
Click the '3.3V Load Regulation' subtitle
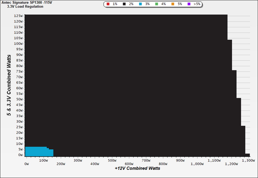point(25,6)
